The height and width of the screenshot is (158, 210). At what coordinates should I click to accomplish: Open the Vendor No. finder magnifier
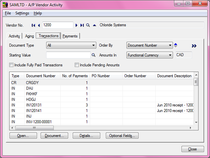point(88,25)
